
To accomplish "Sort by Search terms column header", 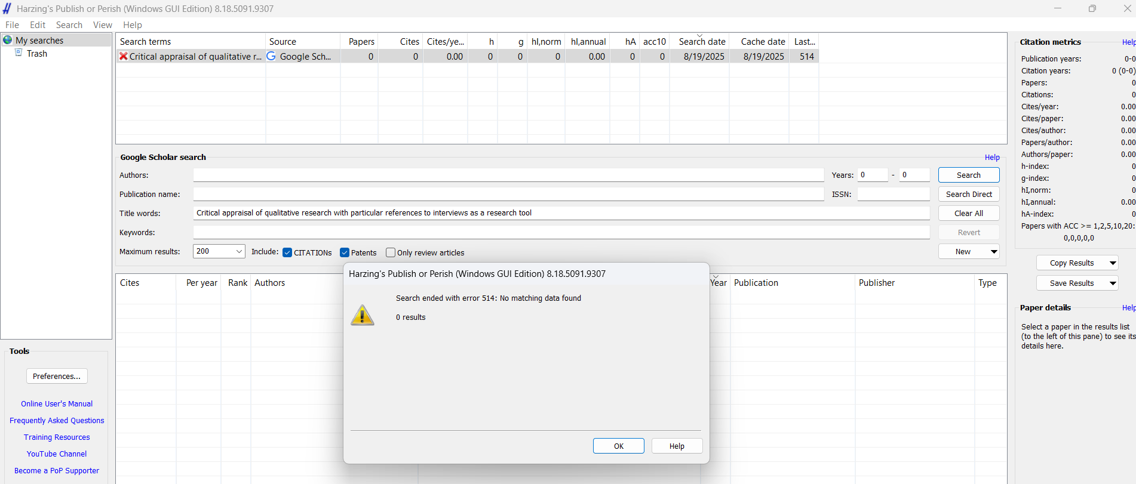I will (191, 41).
